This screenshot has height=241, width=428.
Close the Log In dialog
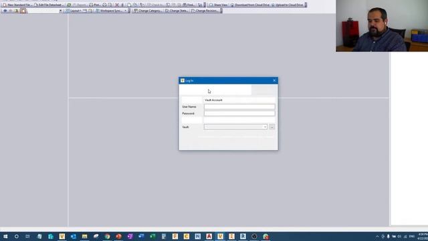(274, 80)
